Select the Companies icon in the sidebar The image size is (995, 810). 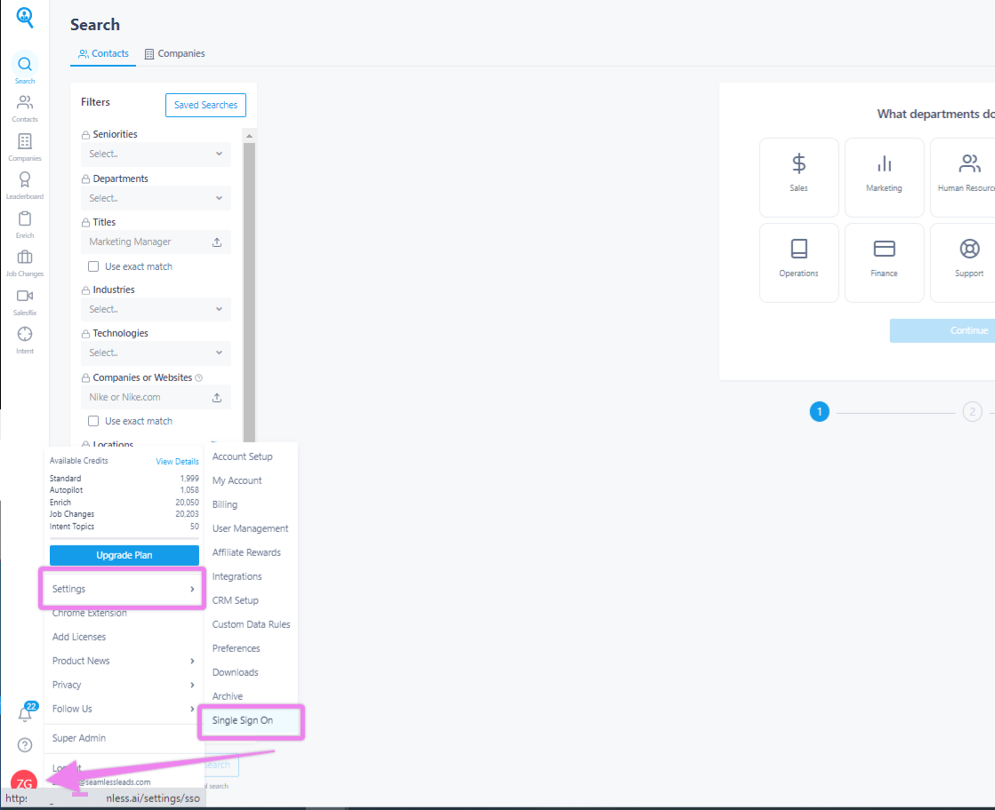[x=24, y=146]
